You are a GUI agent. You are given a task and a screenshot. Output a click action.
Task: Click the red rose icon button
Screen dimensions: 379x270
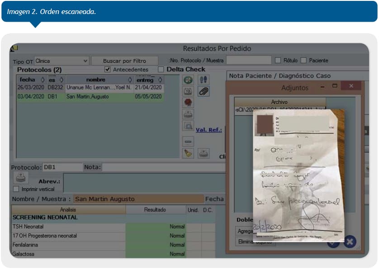(x=188, y=102)
